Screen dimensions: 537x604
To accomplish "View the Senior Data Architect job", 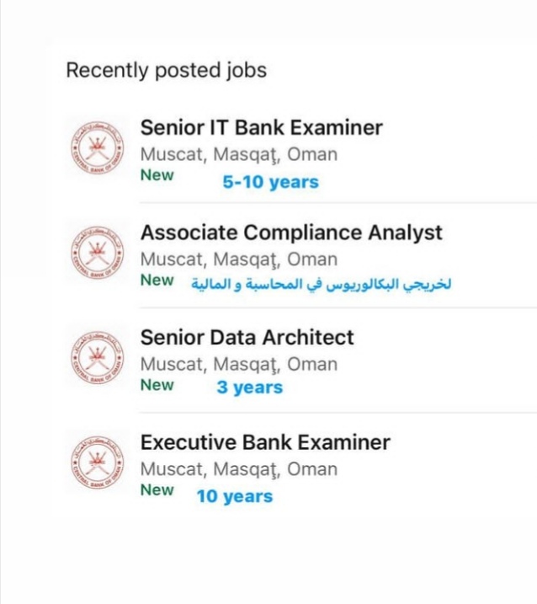I will click(x=247, y=338).
